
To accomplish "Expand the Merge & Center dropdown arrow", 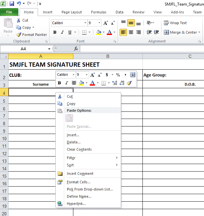I will click(x=199, y=32).
